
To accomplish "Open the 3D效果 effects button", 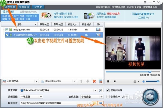I will click(x=38, y=7).
